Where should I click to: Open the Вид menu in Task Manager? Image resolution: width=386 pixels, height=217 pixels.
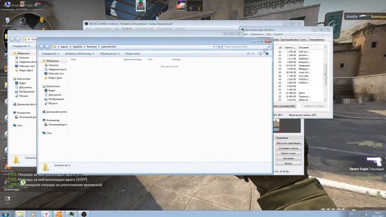(268, 34)
